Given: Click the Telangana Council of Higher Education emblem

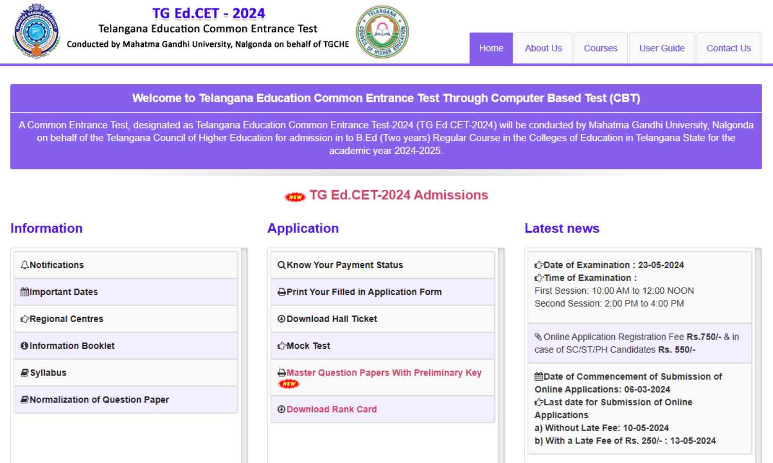Looking at the screenshot, I should tap(382, 32).
